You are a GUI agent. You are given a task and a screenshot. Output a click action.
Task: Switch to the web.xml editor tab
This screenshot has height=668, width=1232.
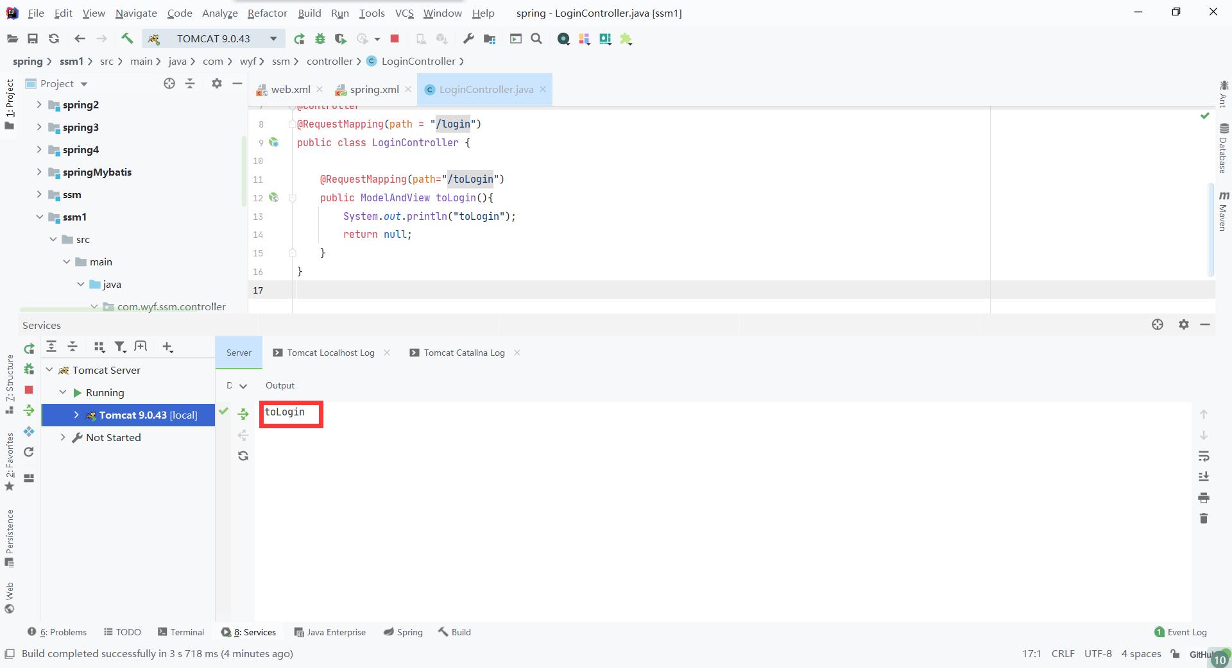click(284, 89)
